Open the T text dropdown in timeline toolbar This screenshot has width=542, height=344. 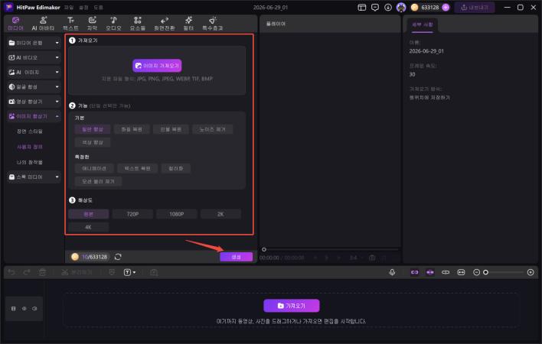(129, 272)
